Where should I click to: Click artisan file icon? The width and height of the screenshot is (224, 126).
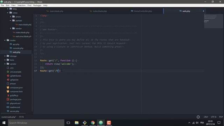click(8, 83)
